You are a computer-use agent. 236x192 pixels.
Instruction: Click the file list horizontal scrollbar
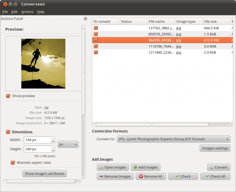[x=162, y=125]
